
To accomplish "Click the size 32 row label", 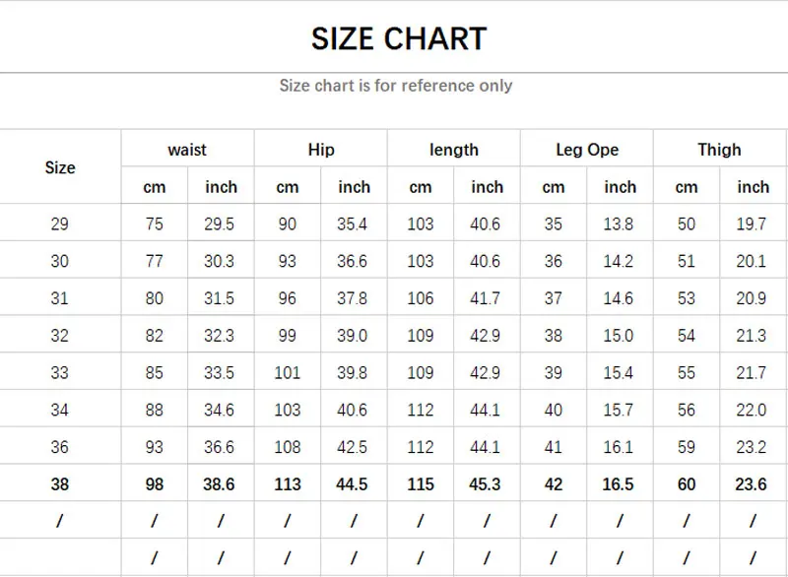I will [x=60, y=336].
